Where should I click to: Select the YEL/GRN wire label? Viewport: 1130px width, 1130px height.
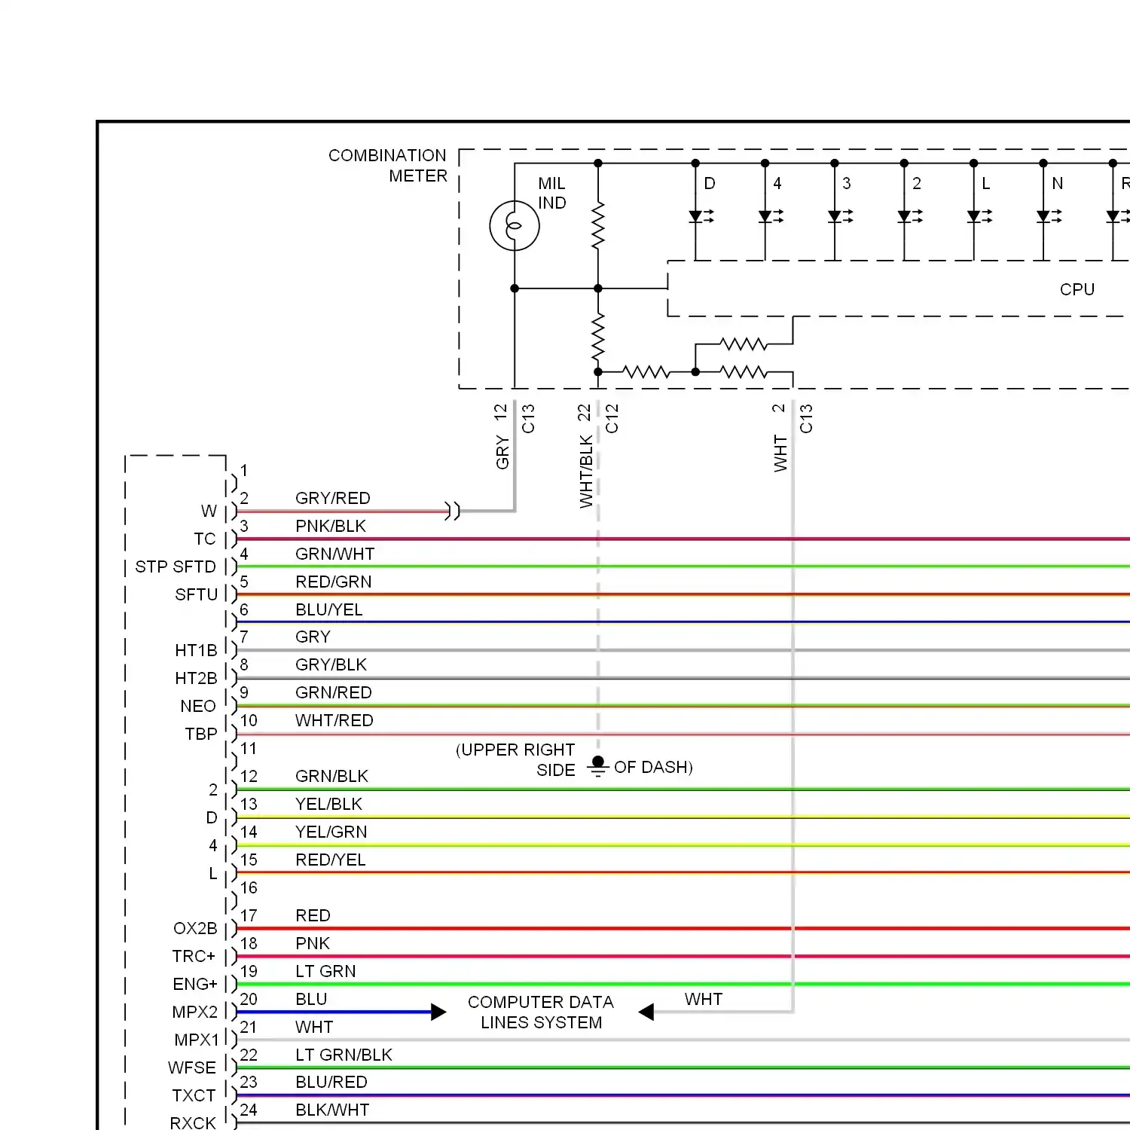tap(331, 832)
